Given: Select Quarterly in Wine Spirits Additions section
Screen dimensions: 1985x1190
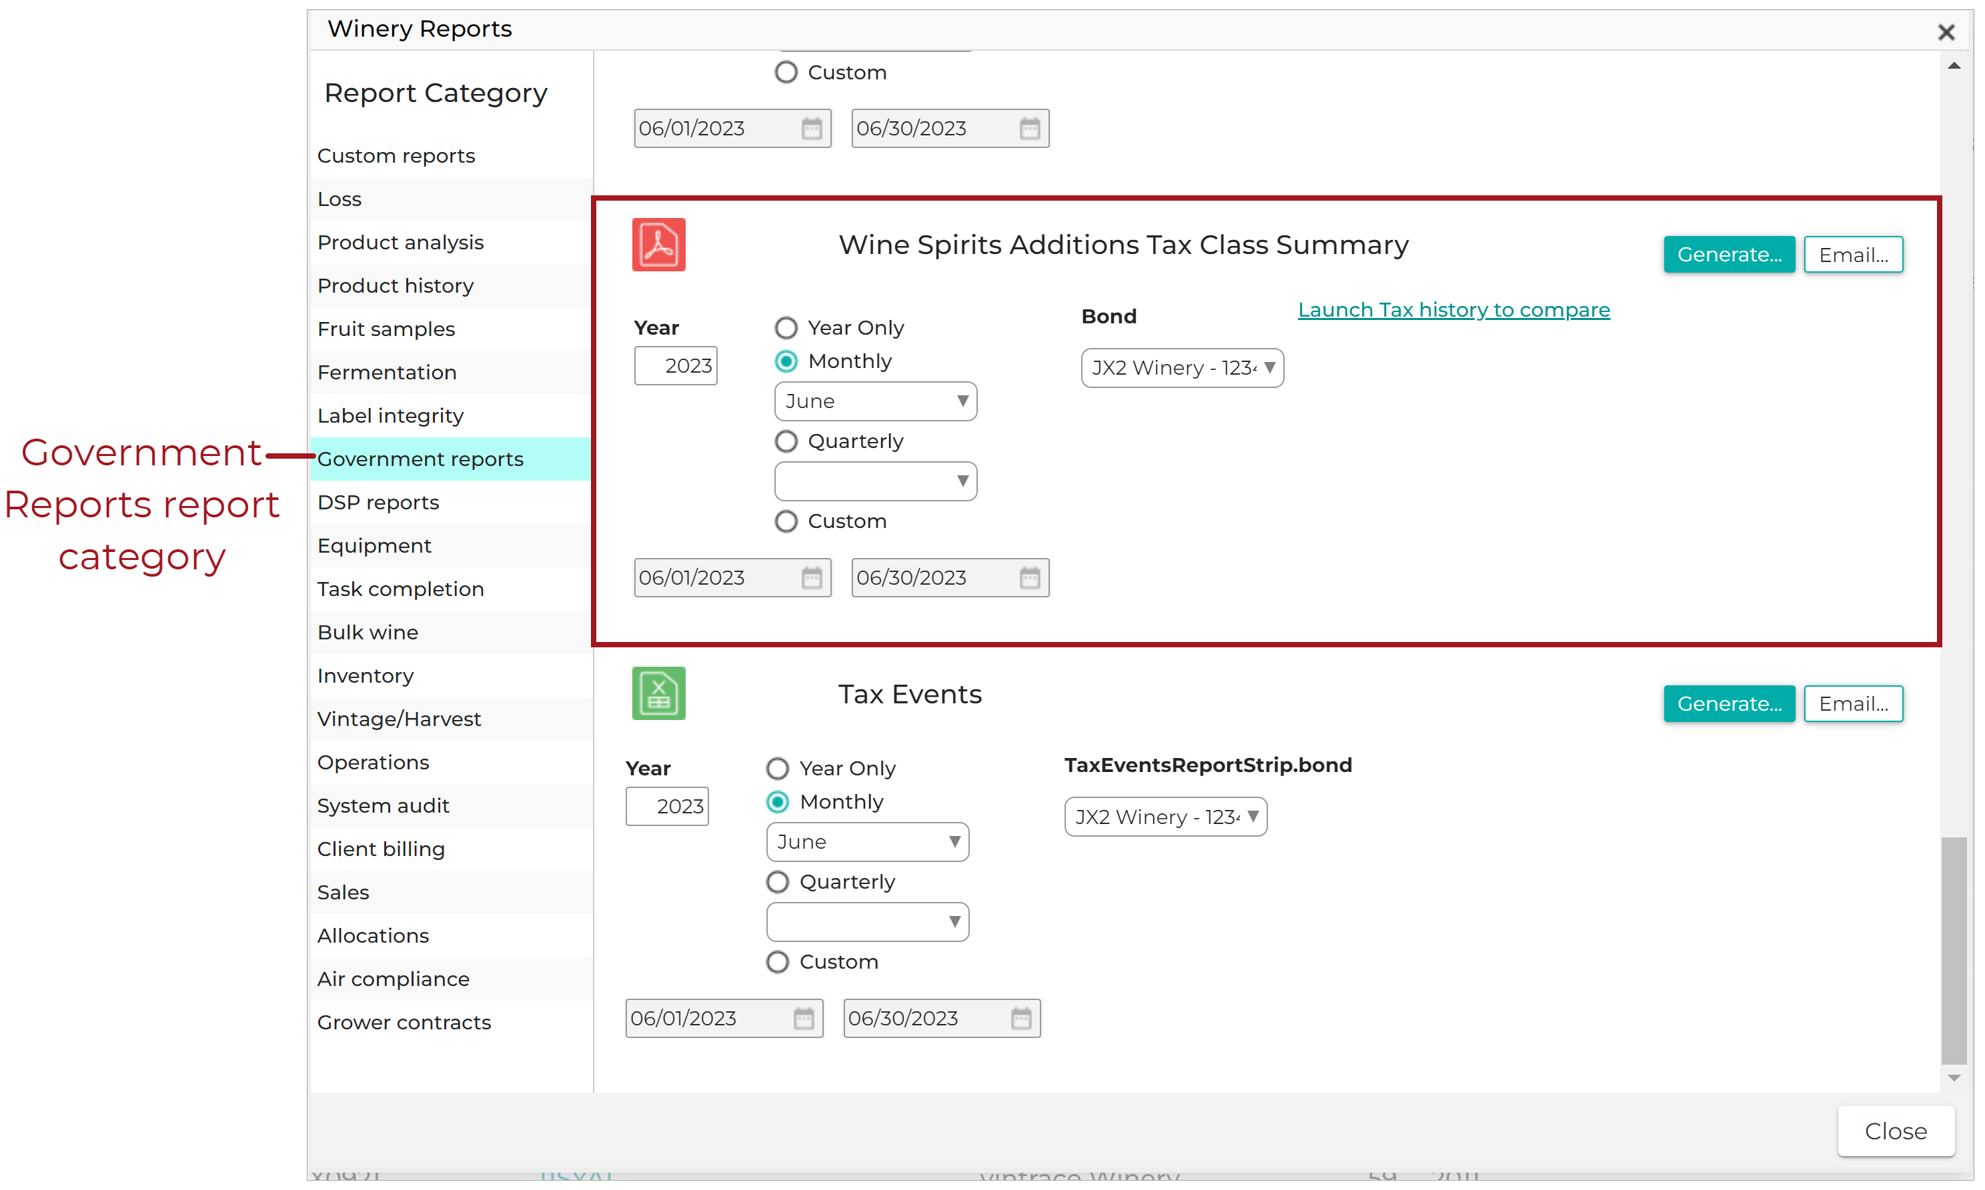Looking at the screenshot, I should [x=786, y=442].
